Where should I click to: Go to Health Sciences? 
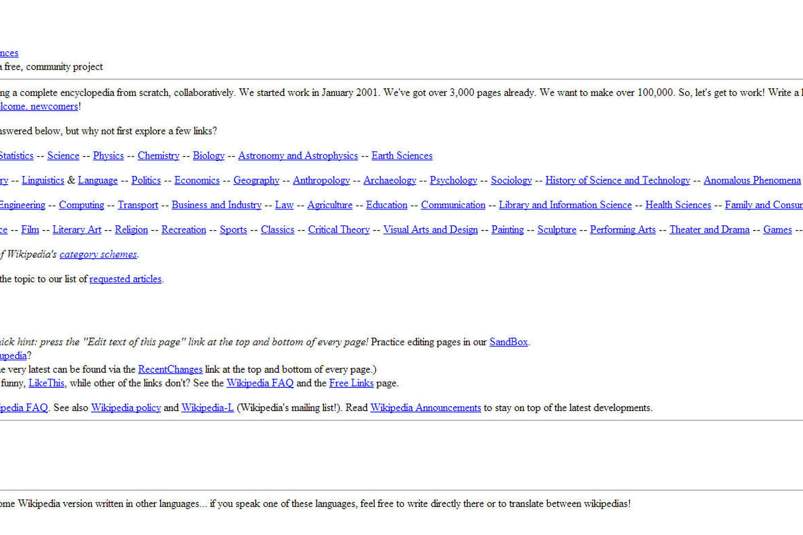point(678,205)
